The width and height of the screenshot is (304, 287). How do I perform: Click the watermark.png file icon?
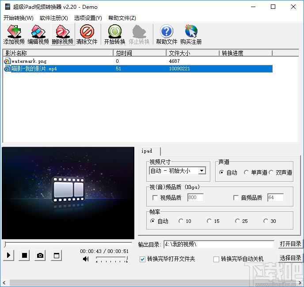coord(7,61)
